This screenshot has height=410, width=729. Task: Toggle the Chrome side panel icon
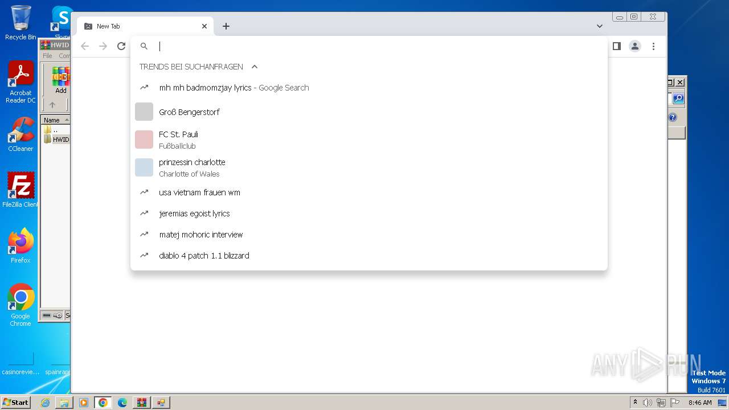(616, 46)
